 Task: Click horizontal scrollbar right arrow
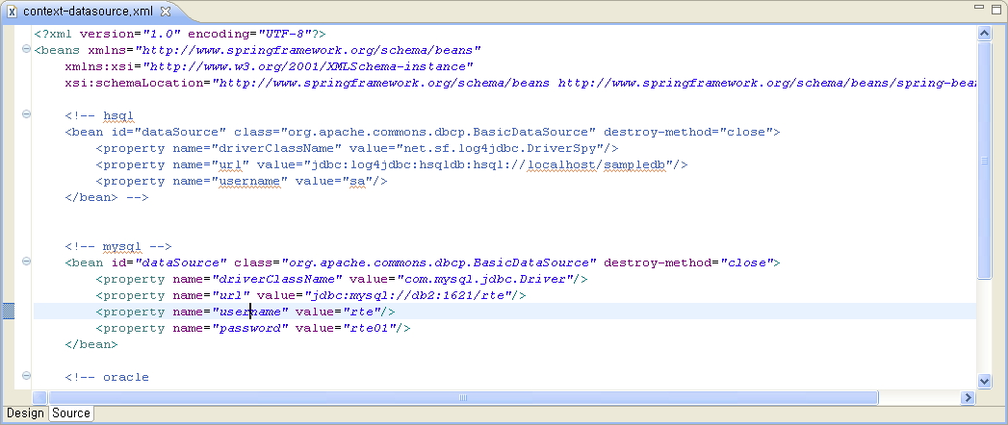968,397
